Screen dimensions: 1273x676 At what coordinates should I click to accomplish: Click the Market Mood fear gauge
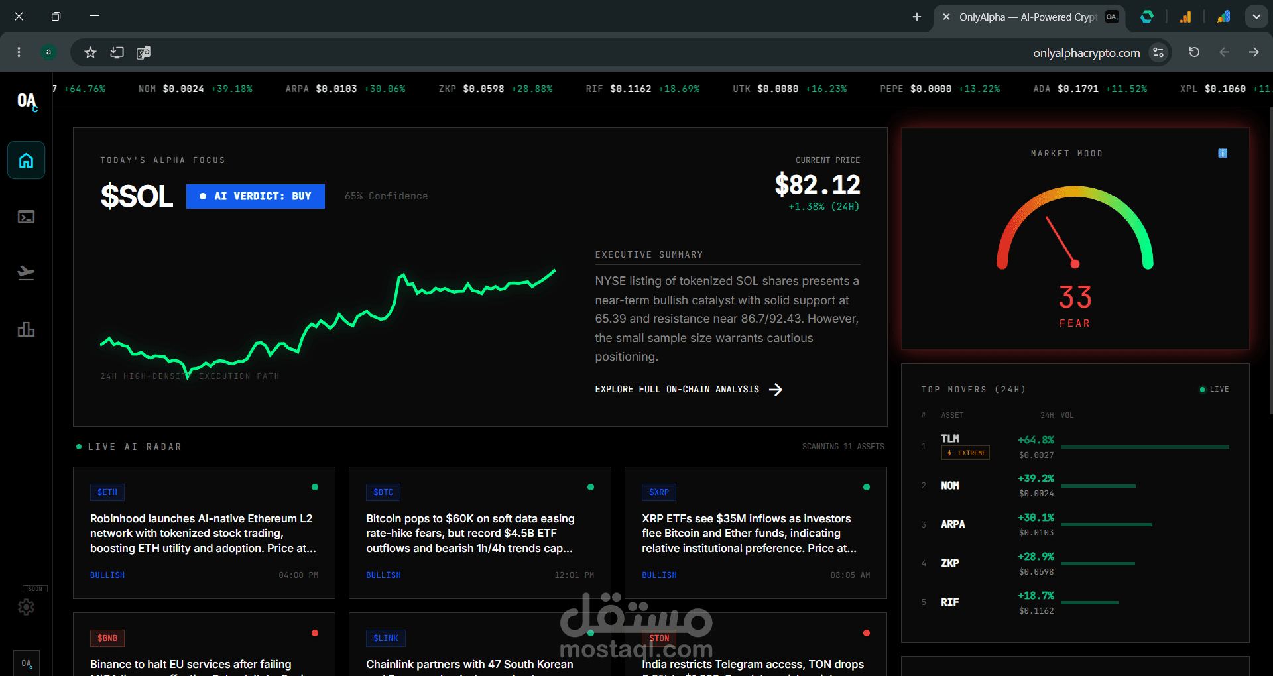point(1075,229)
